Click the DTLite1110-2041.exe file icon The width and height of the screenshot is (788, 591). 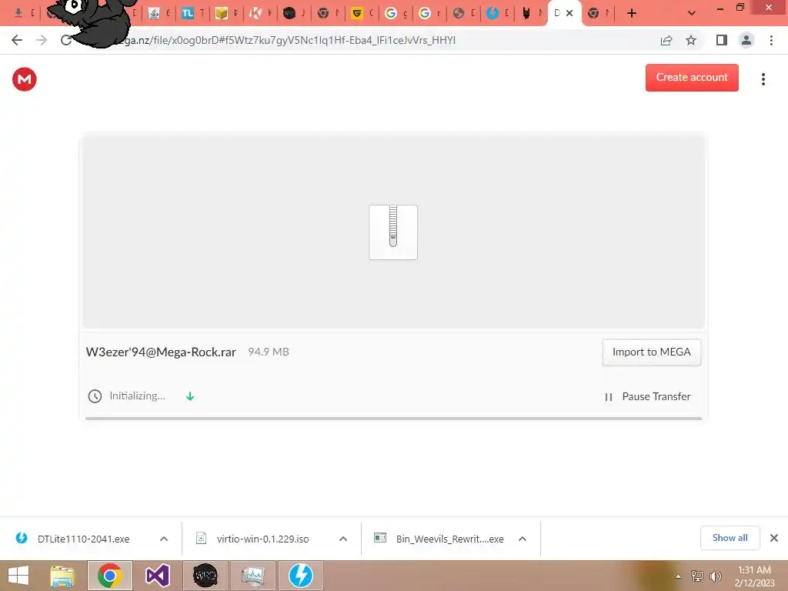tap(22, 538)
